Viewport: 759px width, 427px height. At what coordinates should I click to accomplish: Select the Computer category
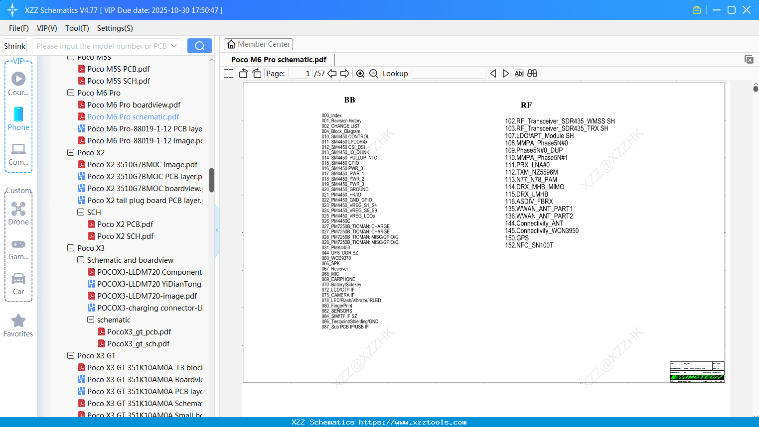[18, 154]
